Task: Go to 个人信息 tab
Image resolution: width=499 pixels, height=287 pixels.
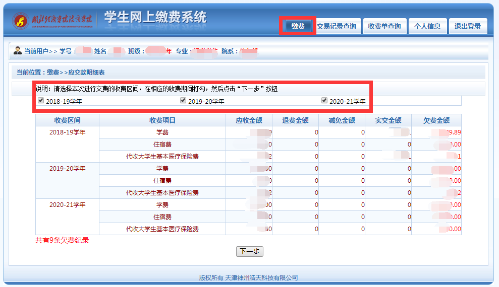Action: 427,26
